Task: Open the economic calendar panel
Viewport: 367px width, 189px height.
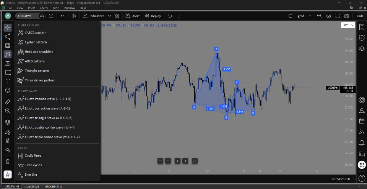Action: [x=362, y=121]
